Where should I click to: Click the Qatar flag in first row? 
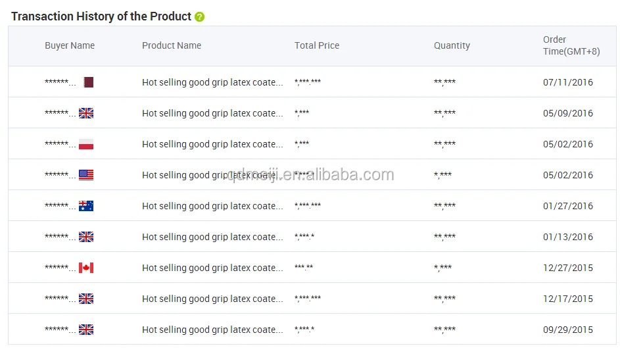coord(88,82)
